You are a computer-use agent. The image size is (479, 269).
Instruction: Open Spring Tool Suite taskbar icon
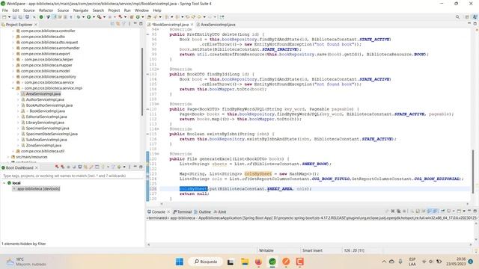[272, 262]
